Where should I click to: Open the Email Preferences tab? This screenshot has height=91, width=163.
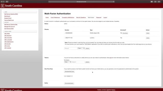(55, 17)
